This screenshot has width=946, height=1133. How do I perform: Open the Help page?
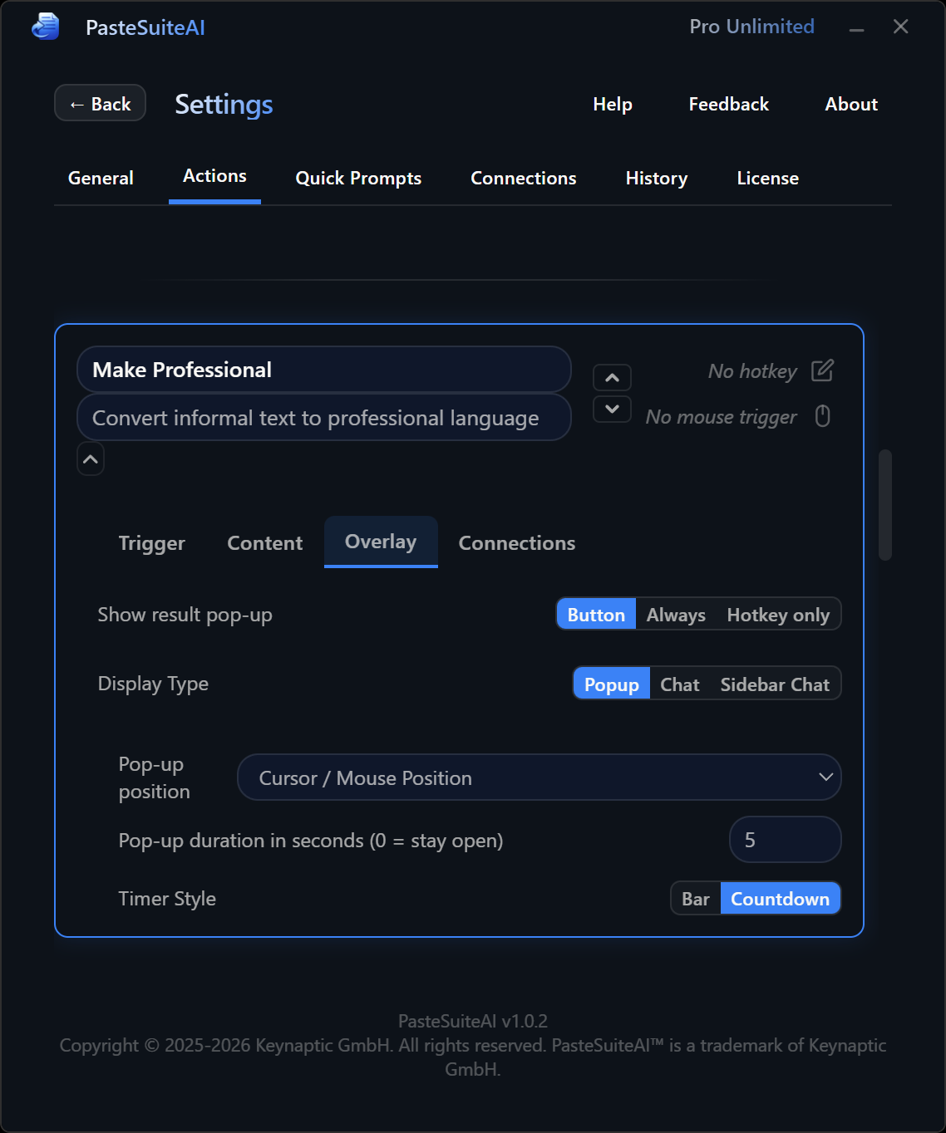coord(613,104)
